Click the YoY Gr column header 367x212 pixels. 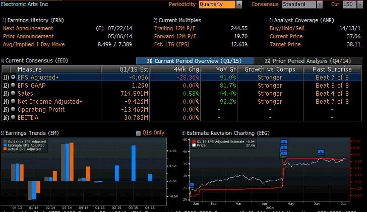[x=219, y=69]
